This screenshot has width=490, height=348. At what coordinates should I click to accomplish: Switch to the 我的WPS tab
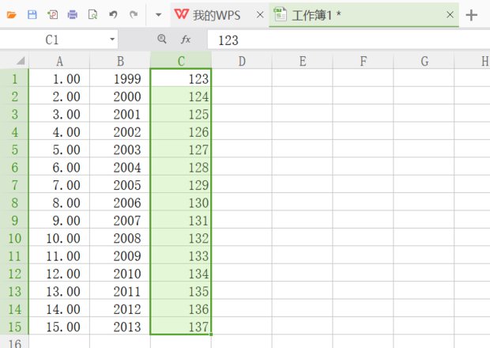(209, 14)
